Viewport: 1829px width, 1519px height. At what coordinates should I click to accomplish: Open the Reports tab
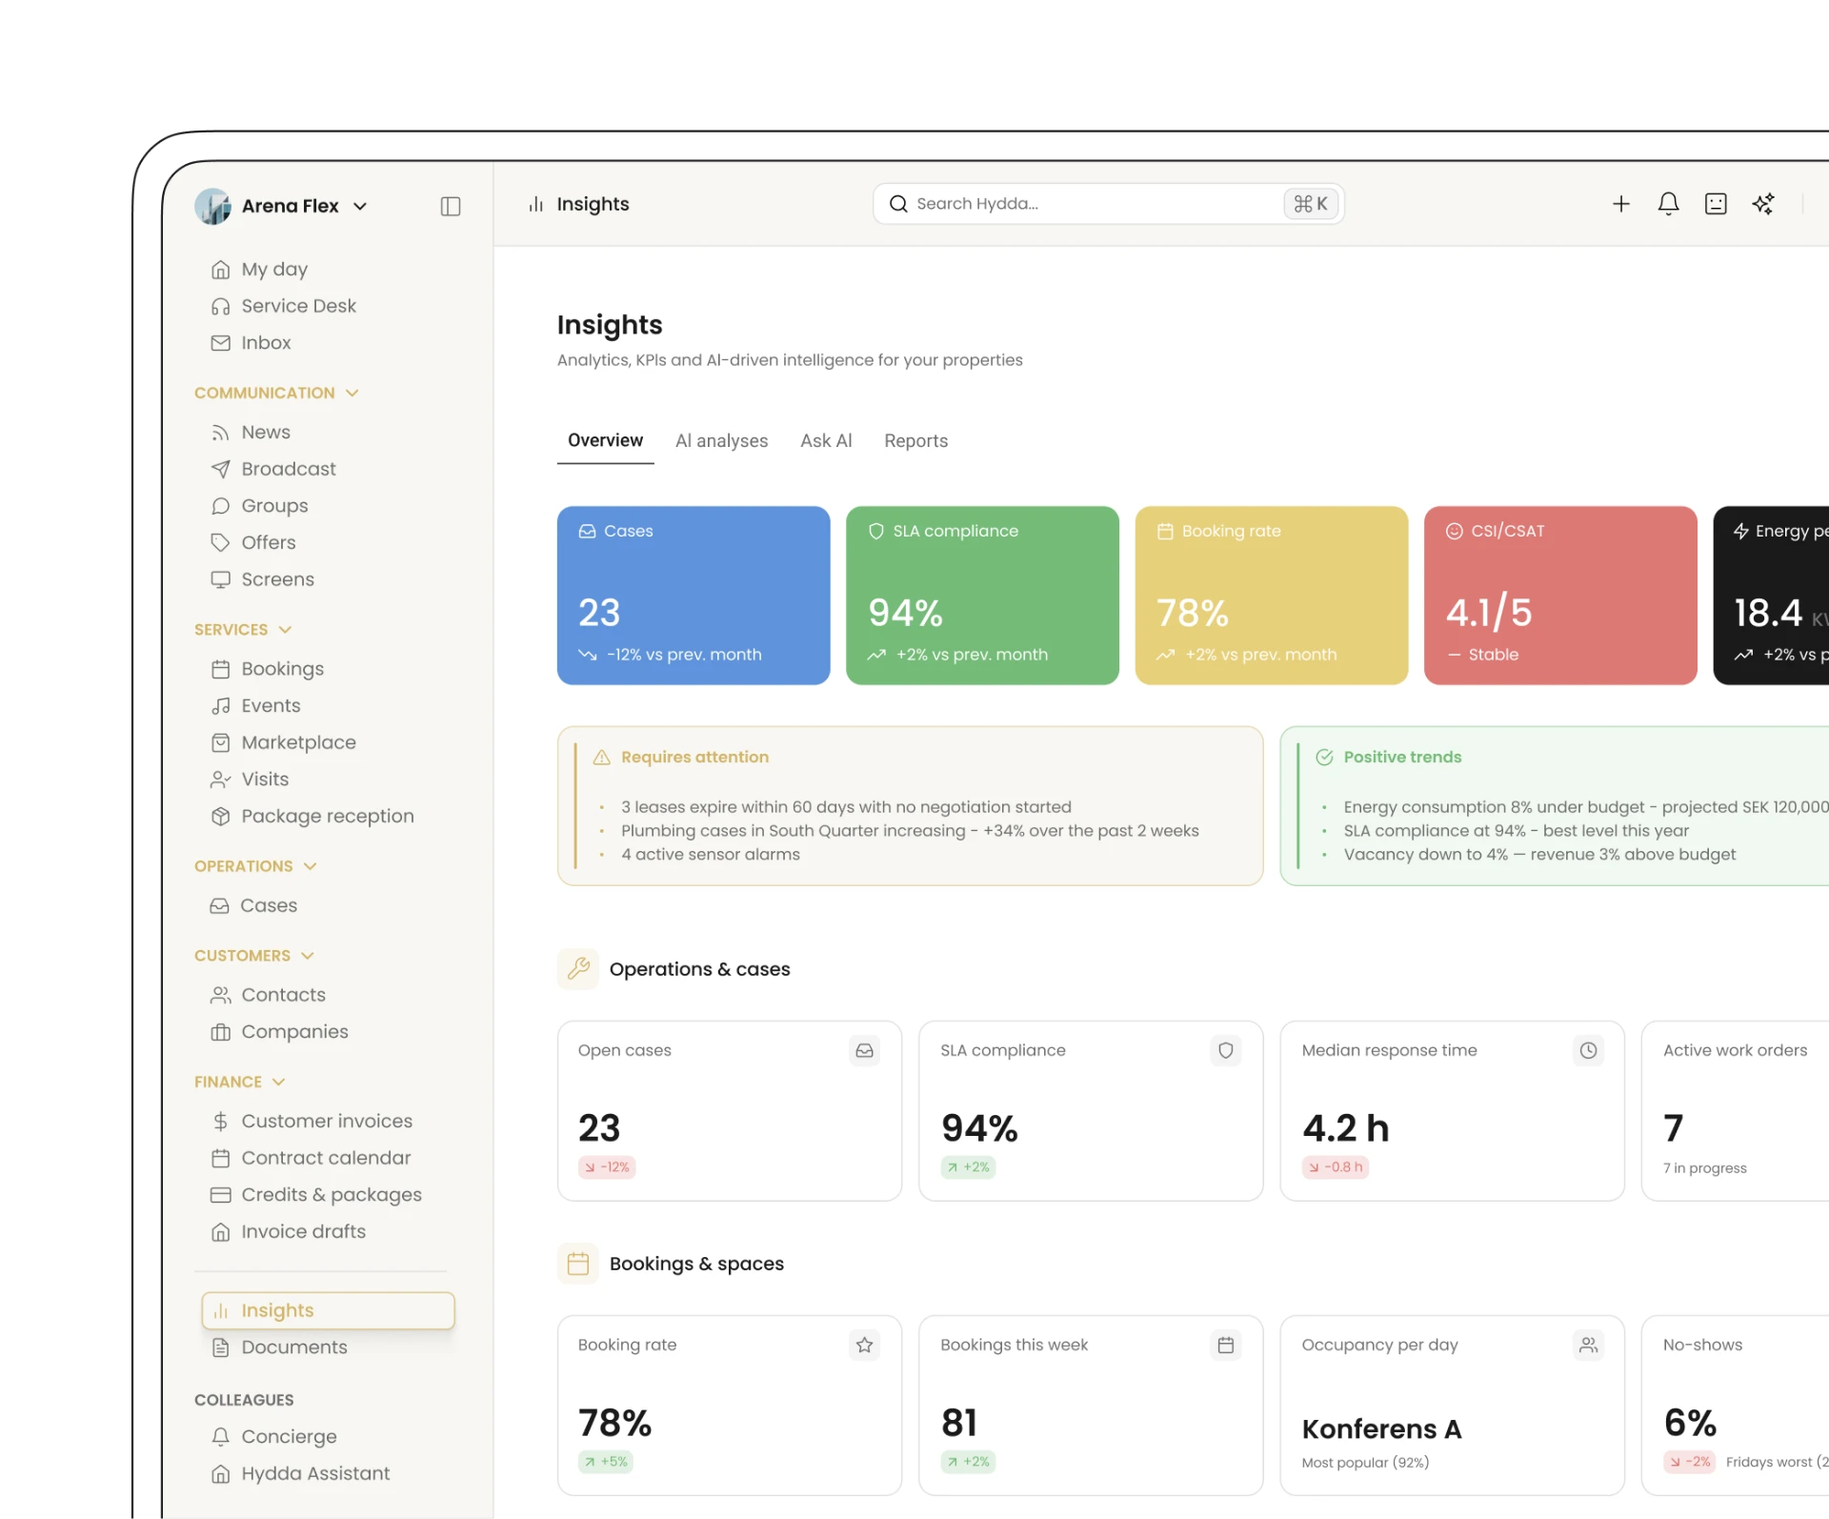915,440
